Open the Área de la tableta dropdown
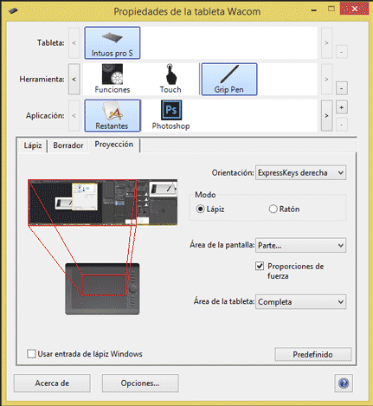Screen dimensions: 373x406 tap(300, 302)
